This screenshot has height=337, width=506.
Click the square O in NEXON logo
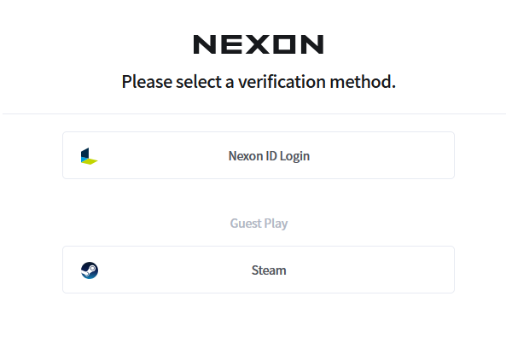tap(284, 44)
